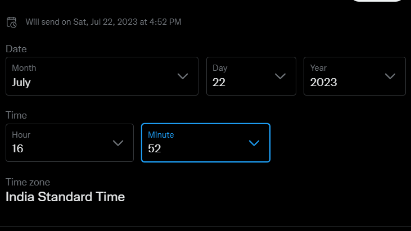Click the blue Minute field label
The width and height of the screenshot is (411, 231).
pos(161,135)
